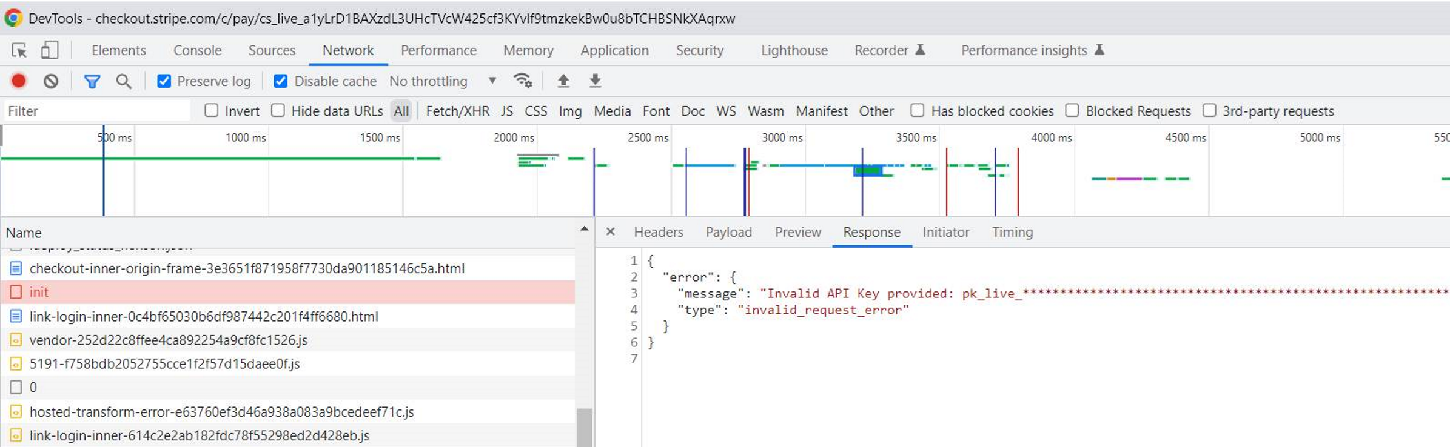Select the Response tab
This screenshot has height=447, width=1450.
(871, 232)
